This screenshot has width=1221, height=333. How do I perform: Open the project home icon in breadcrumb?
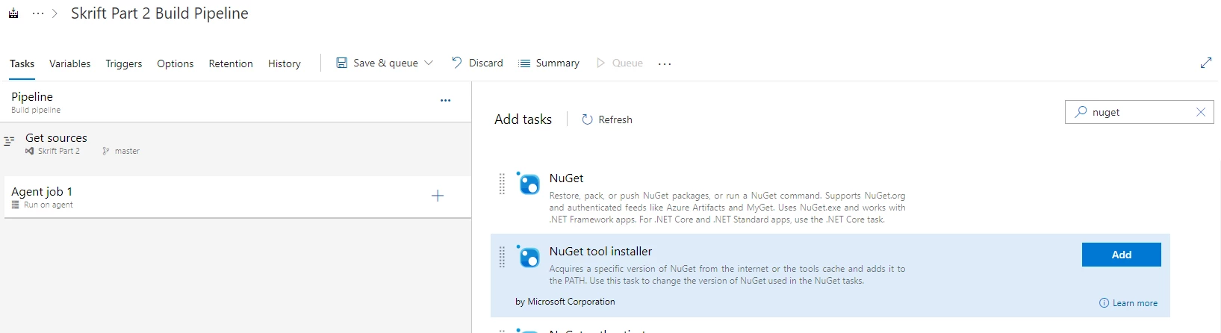[13, 13]
